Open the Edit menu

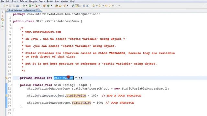point(8,1)
